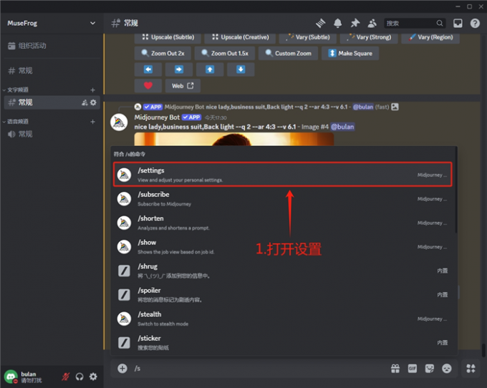Click Midjourney Bot name in message header
The image size is (487, 388).
pos(157,117)
